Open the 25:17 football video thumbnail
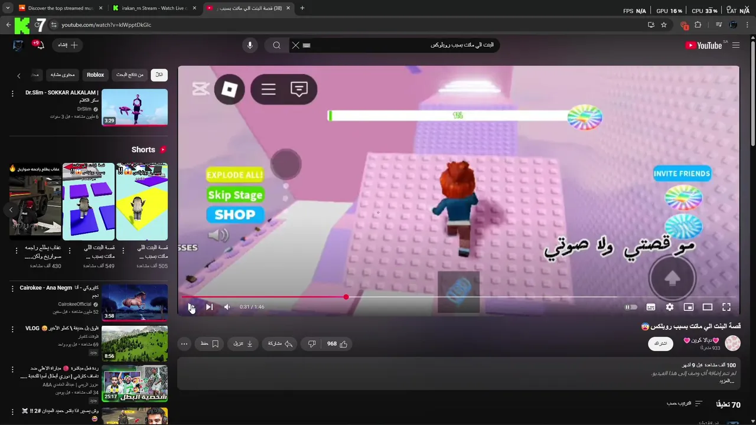Image resolution: width=756 pixels, height=425 pixels. [x=135, y=382]
